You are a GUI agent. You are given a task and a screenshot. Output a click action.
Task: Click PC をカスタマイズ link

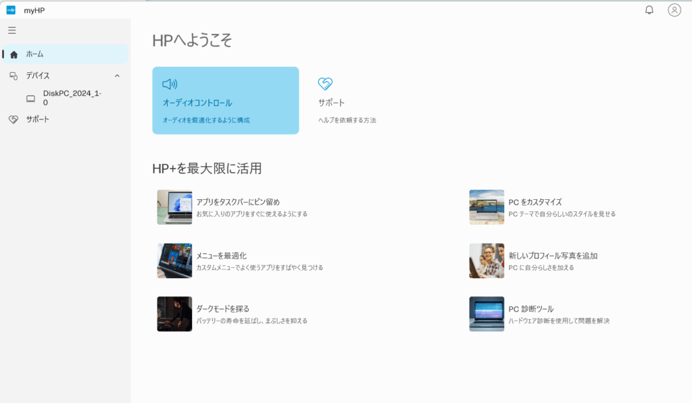click(535, 202)
